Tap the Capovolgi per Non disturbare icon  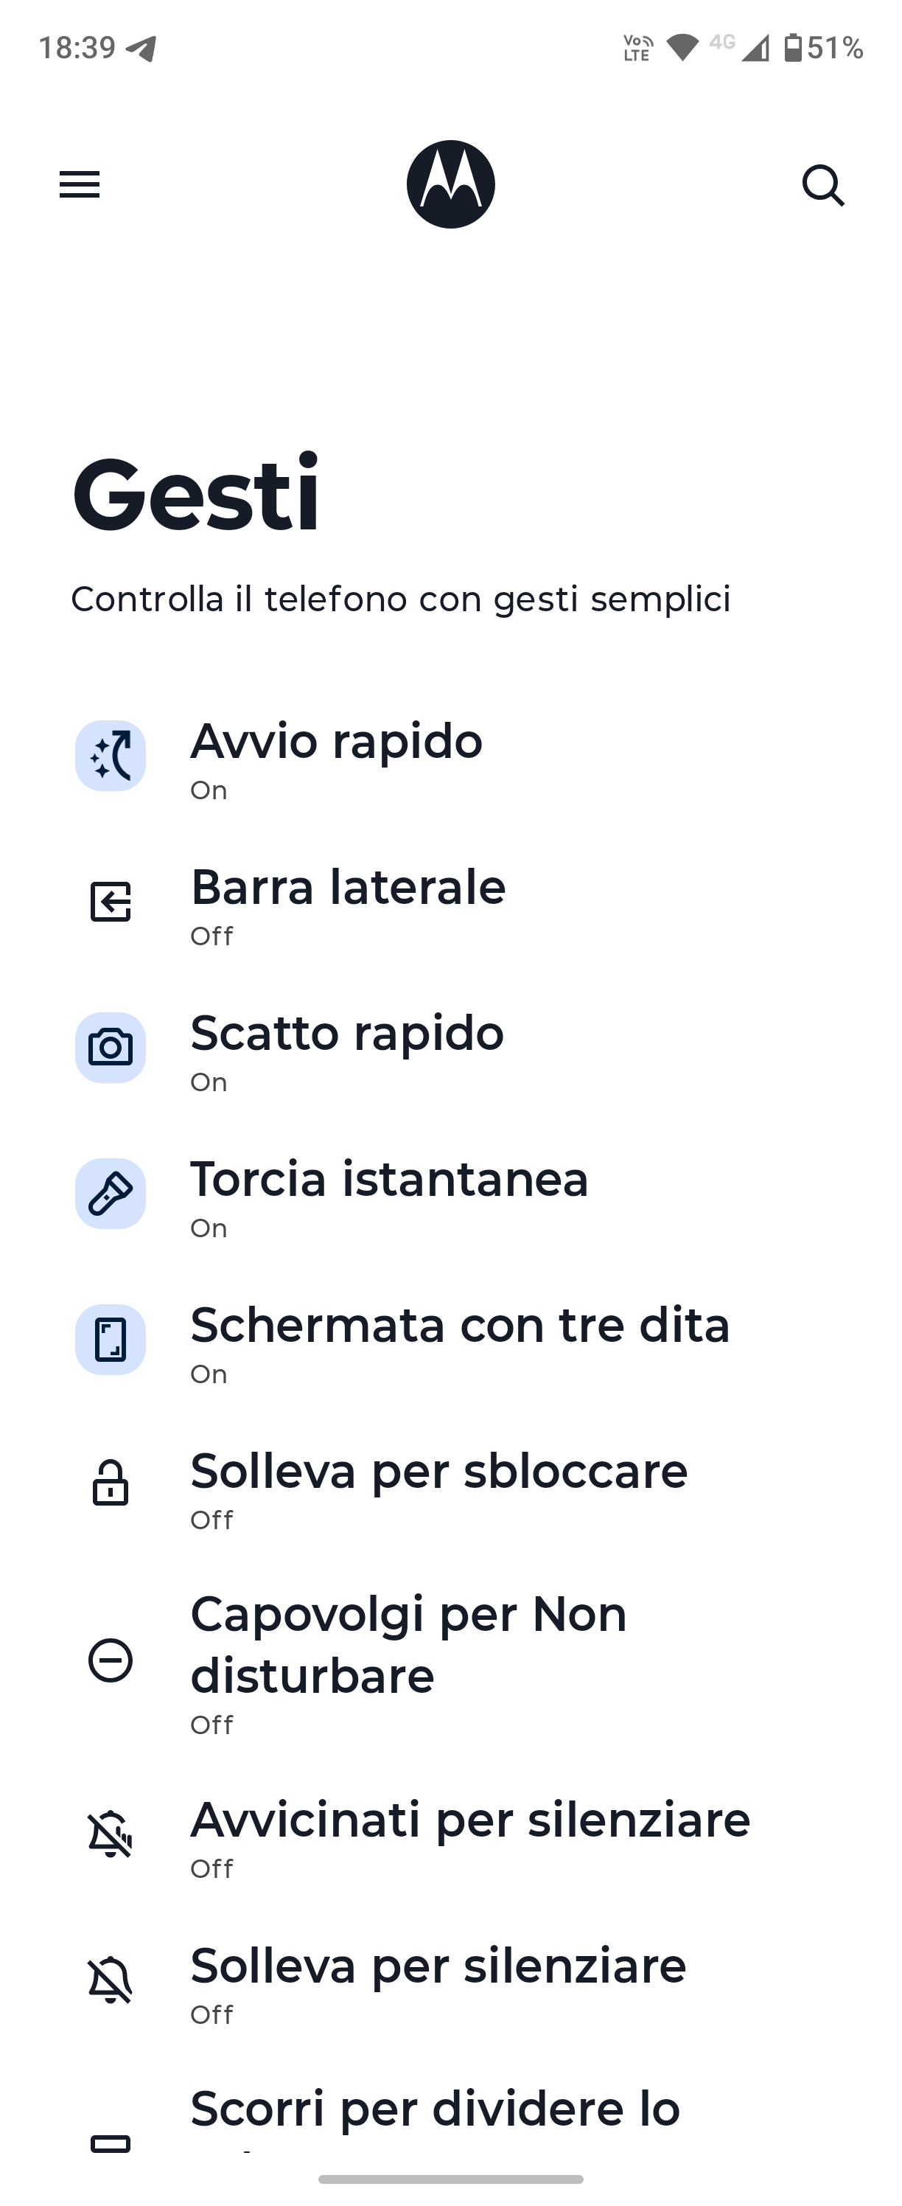pos(111,1660)
